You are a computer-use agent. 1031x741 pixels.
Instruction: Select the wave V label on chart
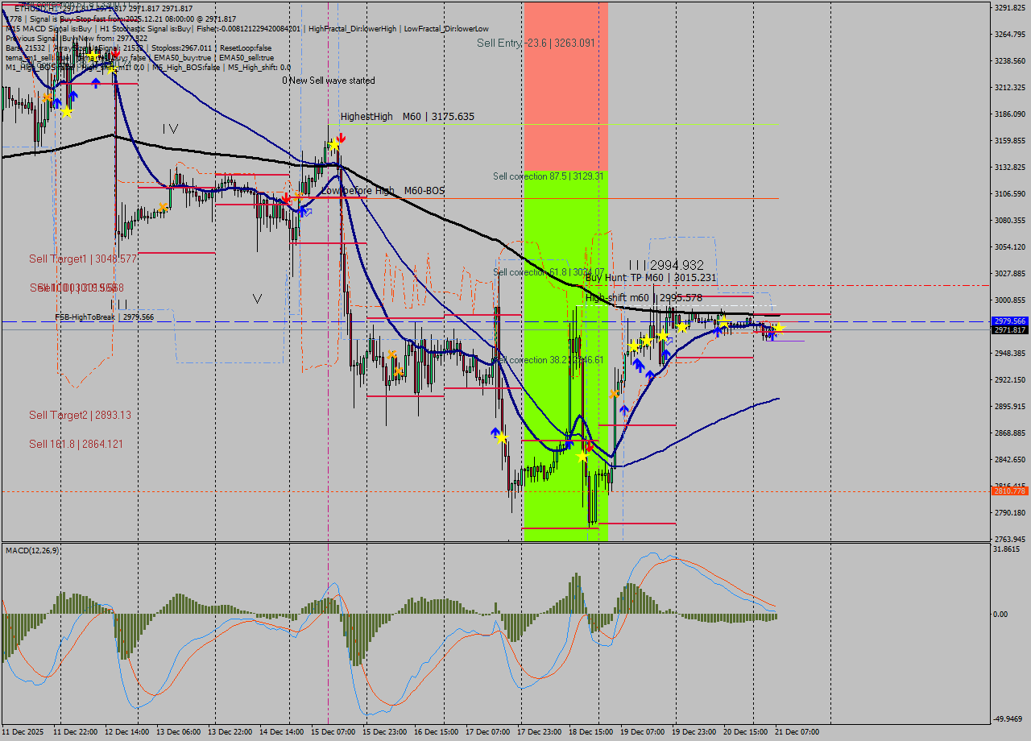(257, 299)
